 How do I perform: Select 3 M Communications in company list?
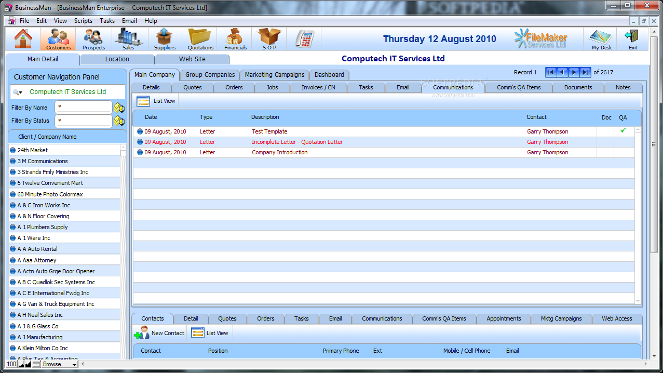[43, 161]
